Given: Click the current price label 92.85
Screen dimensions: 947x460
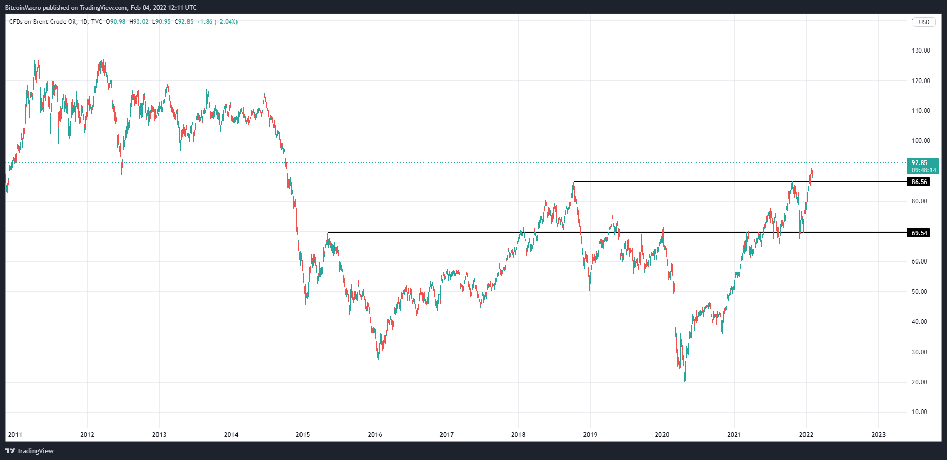Looking at the screenshot, I should click(x=919, y=163).
